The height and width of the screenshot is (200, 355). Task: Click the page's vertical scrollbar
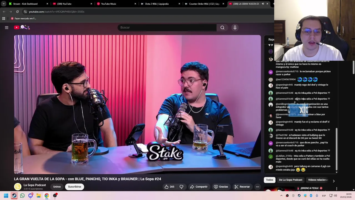[354, 67]
